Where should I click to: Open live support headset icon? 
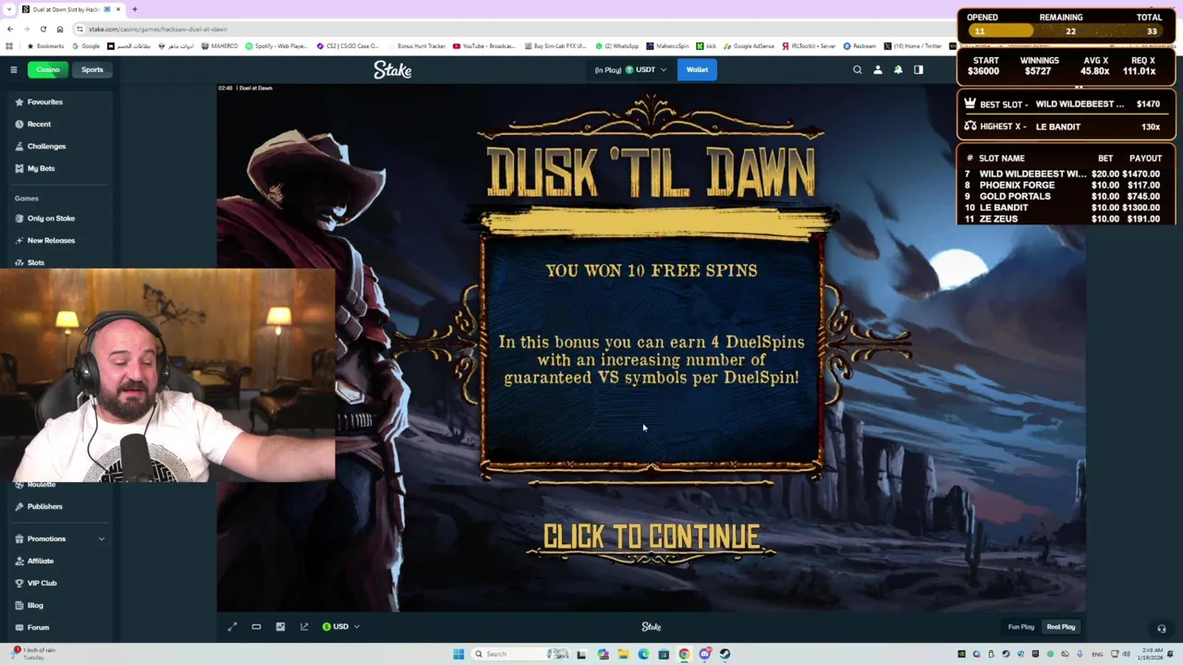click(1162, 629)
